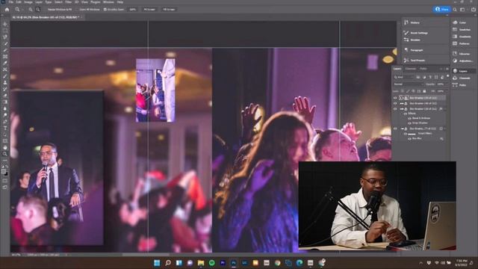The image size is (478, 269).
Task: Open the Filter menu
Action: [68, 1]
